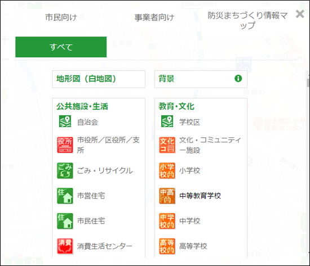Select the 自治会 map layer icon
310x266 pixels.
pos(65,121)
